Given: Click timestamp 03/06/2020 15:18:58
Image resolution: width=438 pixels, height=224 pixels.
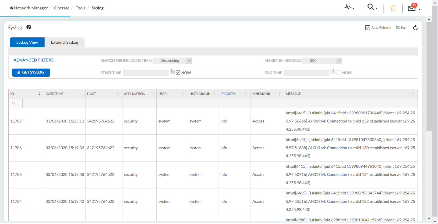Looking at the screenshot, I should tap(65, 175).
